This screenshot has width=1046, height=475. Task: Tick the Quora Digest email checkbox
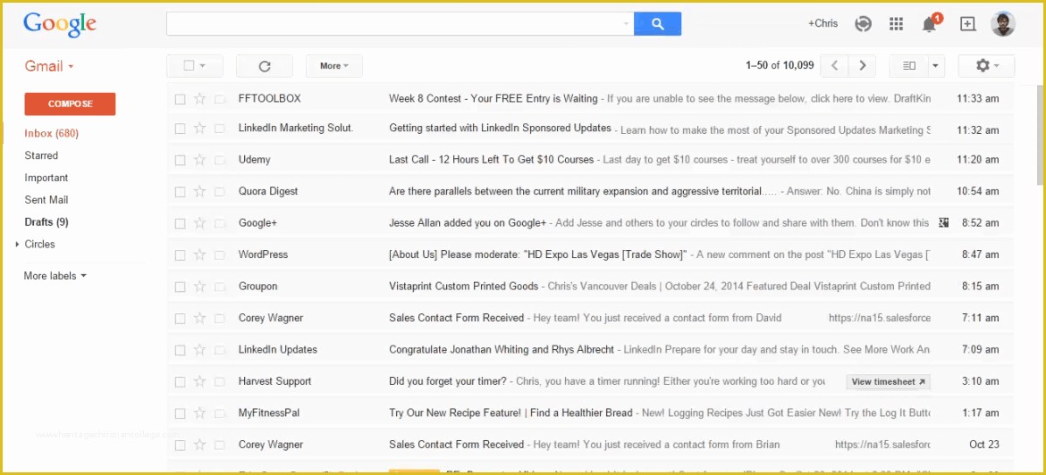[x=180, y=192]
